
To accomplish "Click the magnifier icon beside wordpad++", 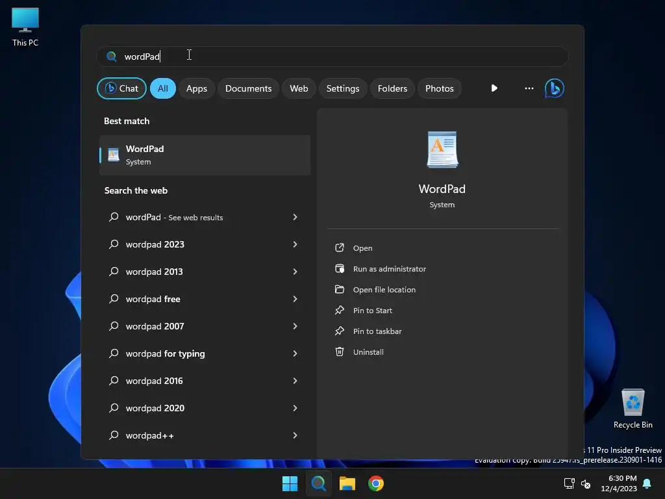I will pos(114,435).
